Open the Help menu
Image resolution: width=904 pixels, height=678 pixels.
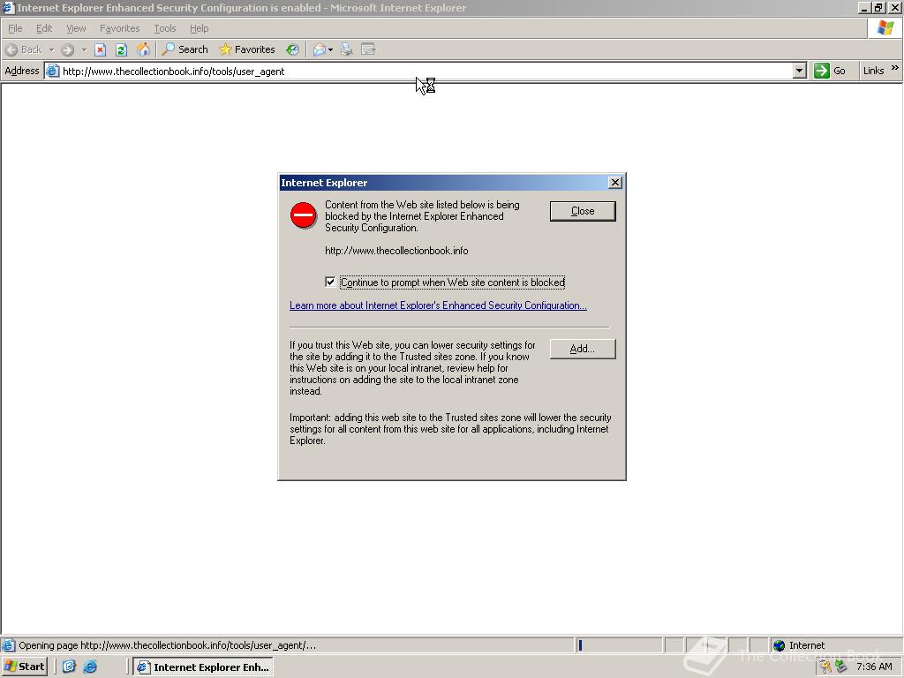coord(199,28)
